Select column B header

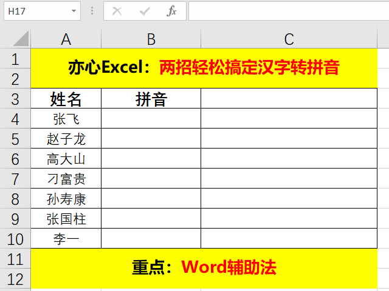(151, 39)
